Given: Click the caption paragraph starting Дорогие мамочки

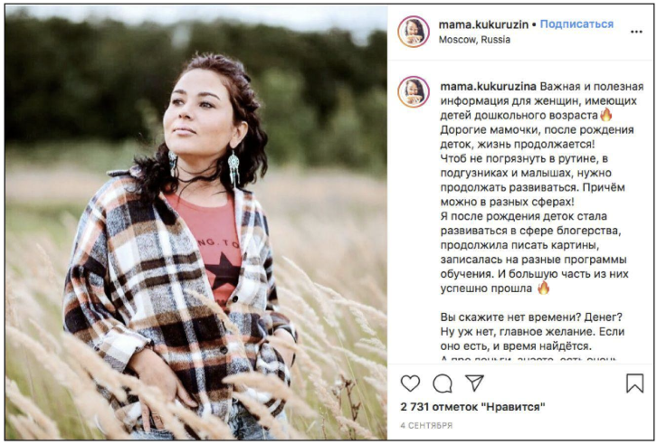Looking at the screenshot, I should tap(538, 137).
